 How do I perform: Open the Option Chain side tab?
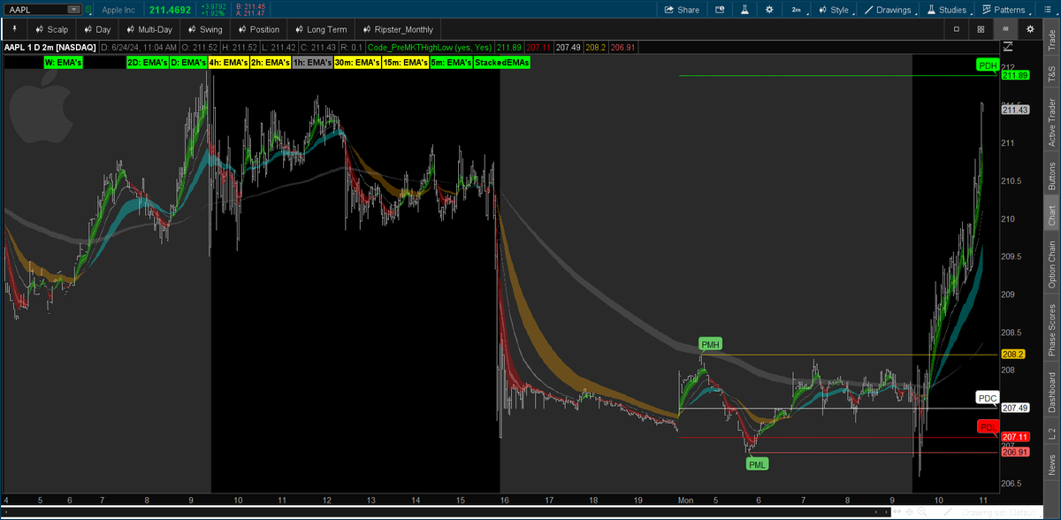point(1051,264)
